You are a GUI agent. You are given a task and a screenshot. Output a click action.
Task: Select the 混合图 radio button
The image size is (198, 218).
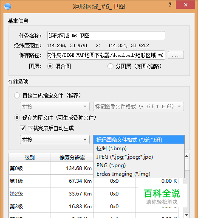(x=50, y=66)
